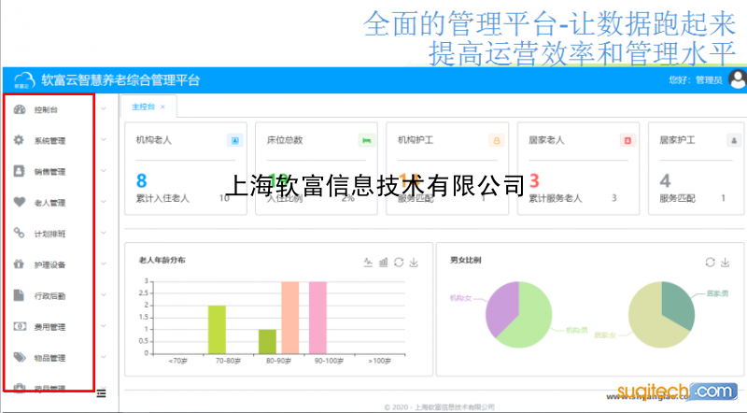This screenshot has height=413, width=747.
Task: Click the 您好: 管理员 greeting text
Action: [x=696, y=79]
